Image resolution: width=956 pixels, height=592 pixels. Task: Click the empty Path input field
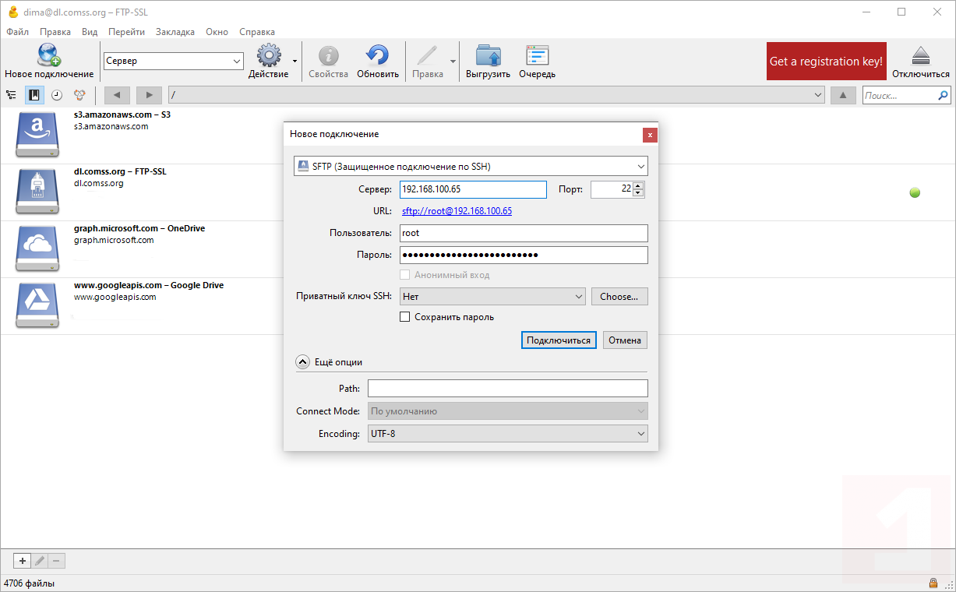507,389
